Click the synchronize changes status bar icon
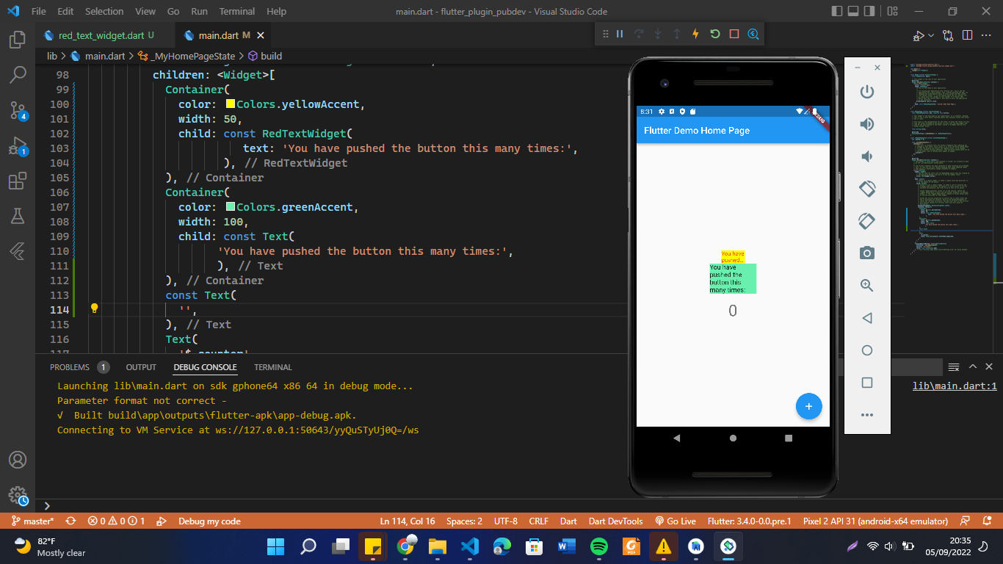The width and height of the screenshot is (1003, 564). pos(71,521)
